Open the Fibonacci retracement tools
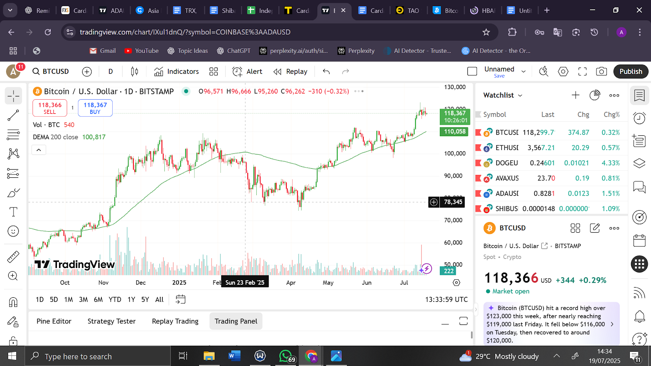This screenshot has height=366, width=651. [x=13, y=135]
